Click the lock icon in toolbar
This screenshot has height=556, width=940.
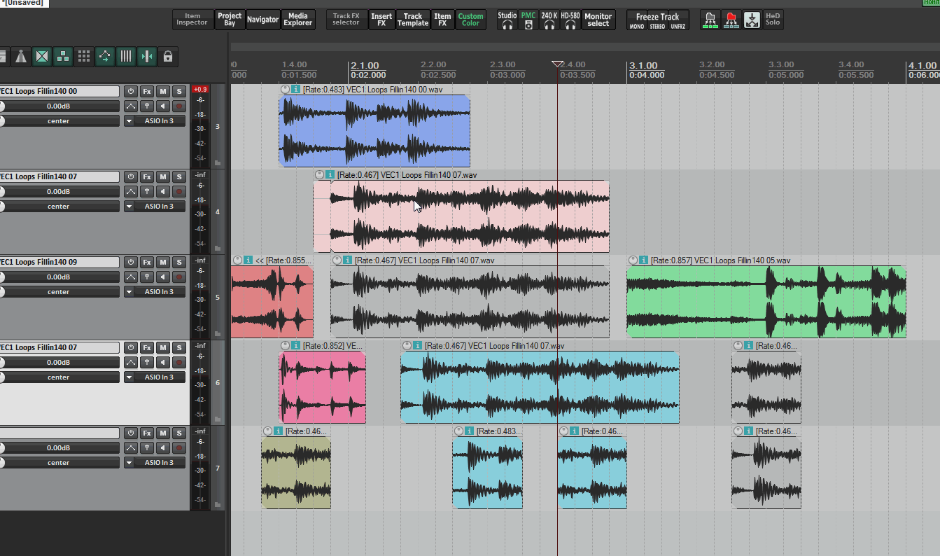pyautogui.click(x=168, y=57)
